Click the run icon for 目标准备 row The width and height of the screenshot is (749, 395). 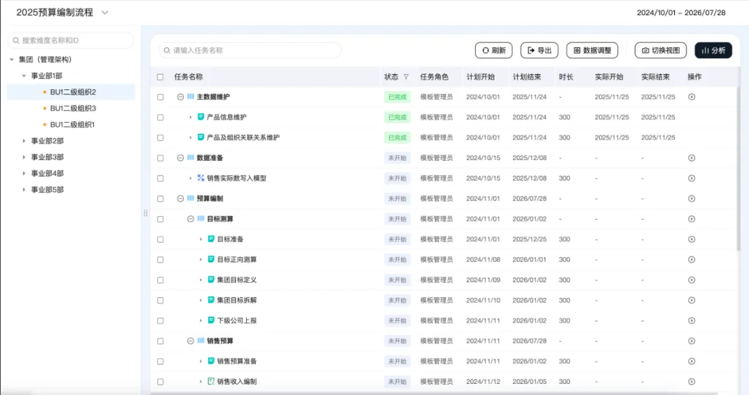pos(691,240)
